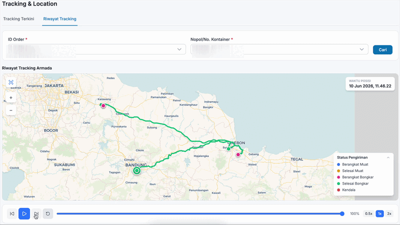Click the Berangkat Bongkar legend entry
This screenshot has height=225, width=400.
click(x=355, y=177)
